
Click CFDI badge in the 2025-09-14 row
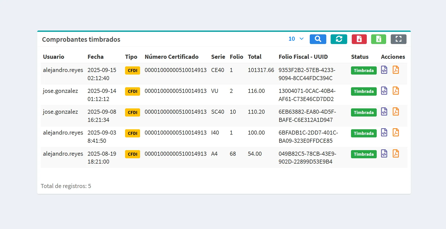point(132,91)
